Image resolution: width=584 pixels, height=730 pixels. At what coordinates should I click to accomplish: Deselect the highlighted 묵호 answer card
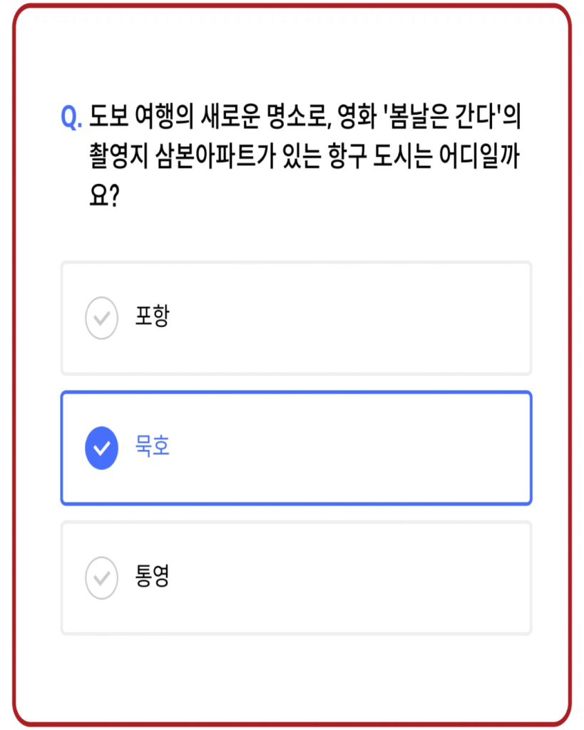(296, 448)
